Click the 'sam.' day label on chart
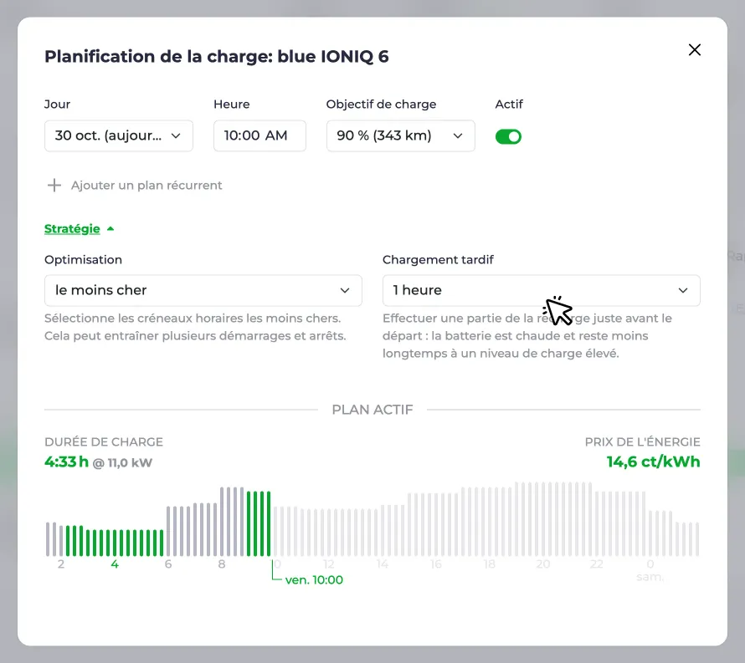 (x=650, y=577)
